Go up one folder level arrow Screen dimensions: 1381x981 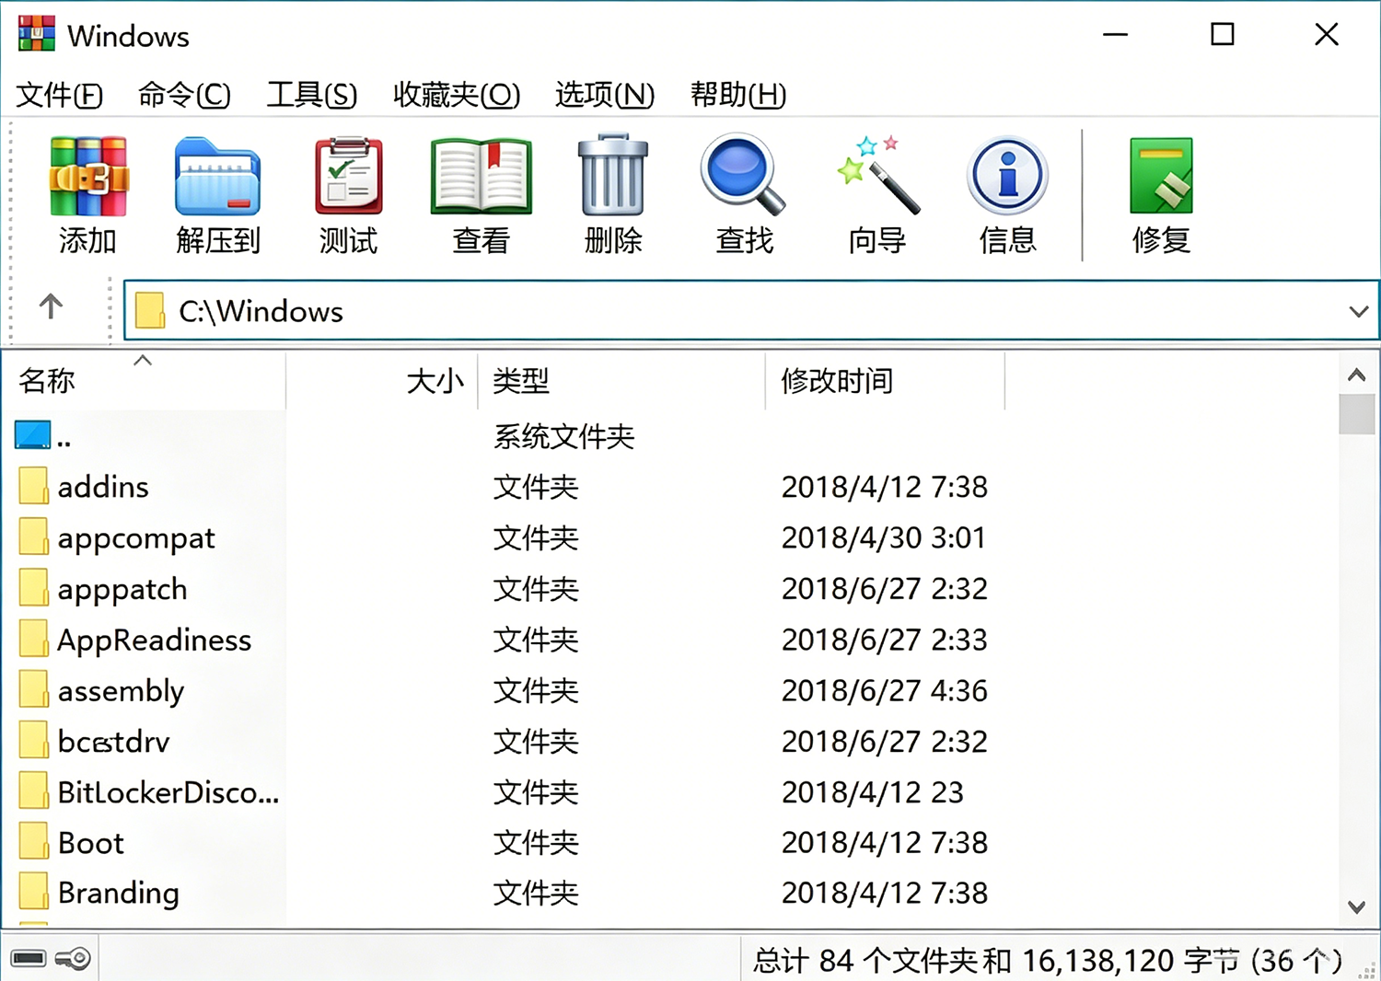51,306
